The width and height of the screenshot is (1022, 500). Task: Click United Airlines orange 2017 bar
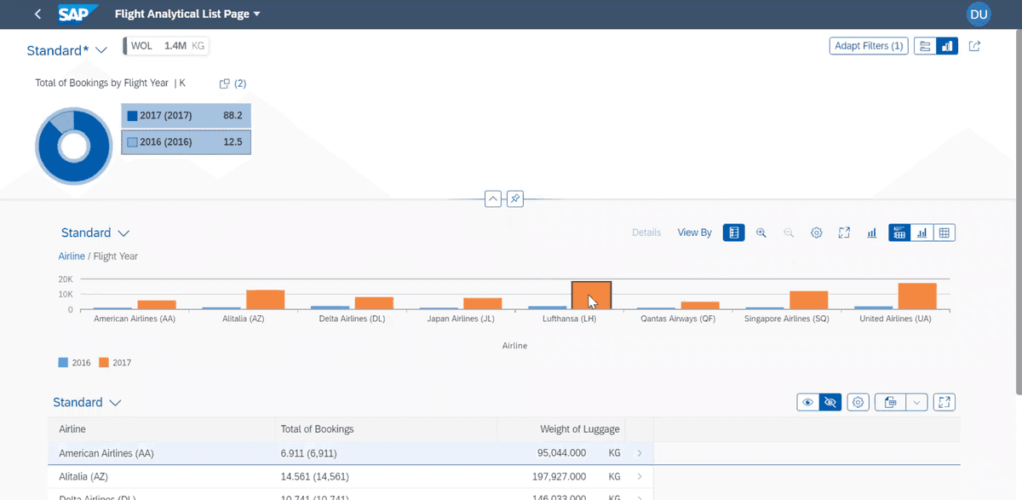click(x=917, y=296)
